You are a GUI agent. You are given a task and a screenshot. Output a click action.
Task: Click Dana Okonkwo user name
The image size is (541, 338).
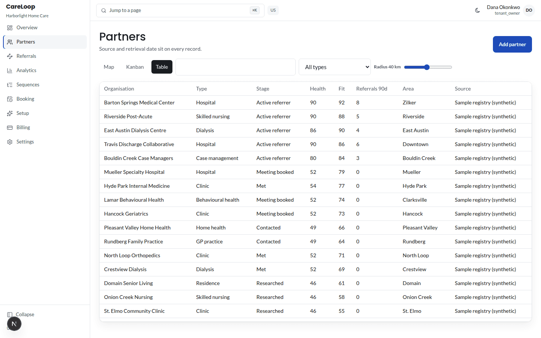(x=503, y=8)
